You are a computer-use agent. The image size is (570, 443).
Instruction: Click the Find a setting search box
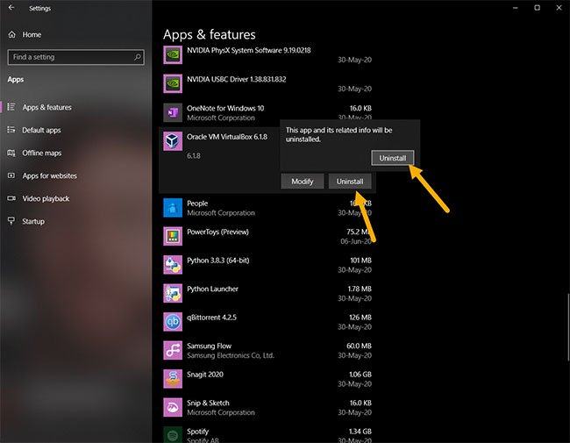coord(70,57)
